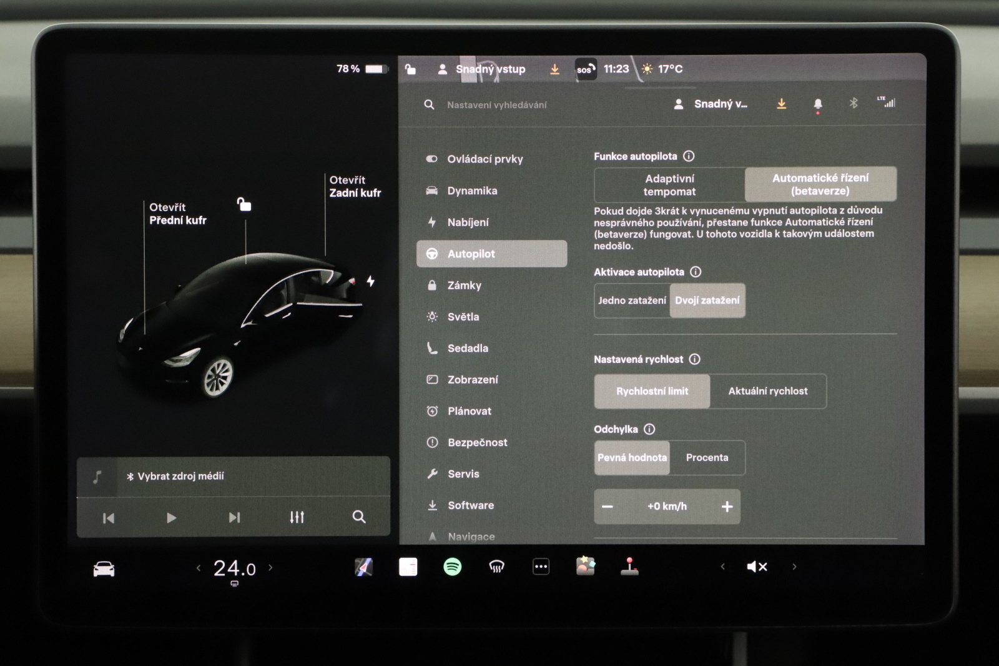Open notifications bell icon
This screenshot has width=999, height=666.
tap(818, 104)
